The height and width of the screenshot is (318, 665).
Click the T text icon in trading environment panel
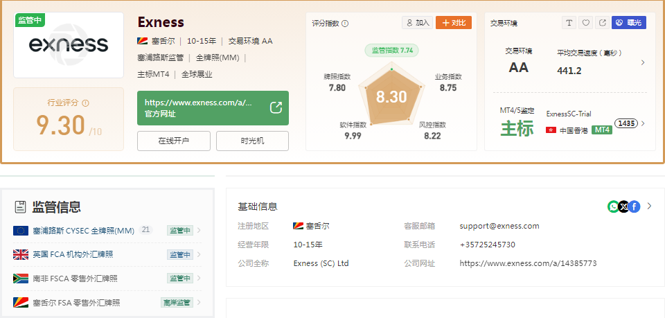[569, 23]
